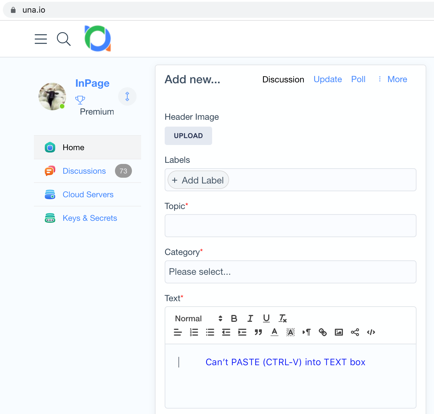
Task: Toggle italic formatting
Action: pos(250,318)
